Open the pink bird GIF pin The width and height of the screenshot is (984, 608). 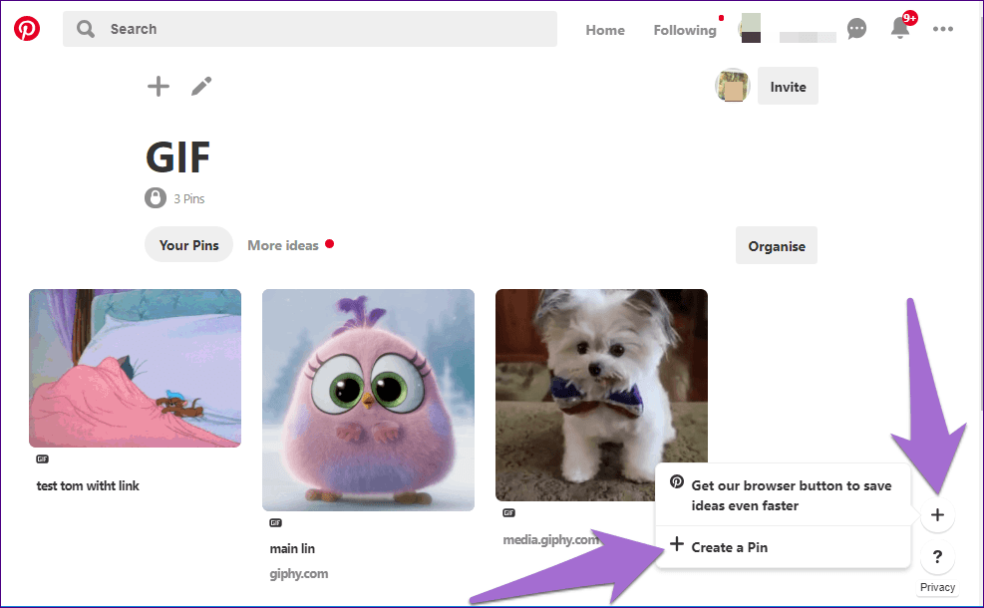coord(368,400)
